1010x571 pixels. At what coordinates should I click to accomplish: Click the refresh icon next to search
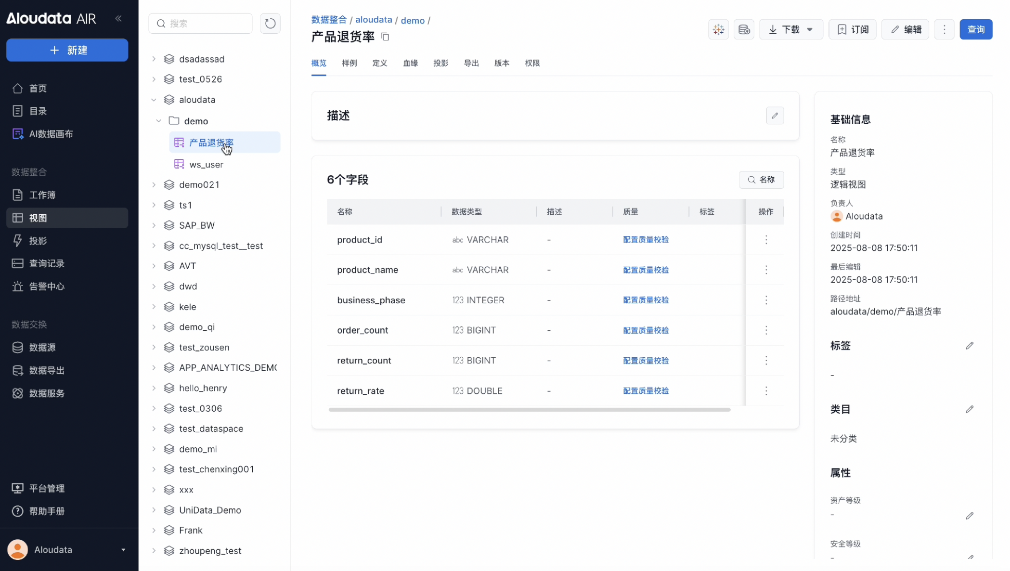(x=270, y=23)
